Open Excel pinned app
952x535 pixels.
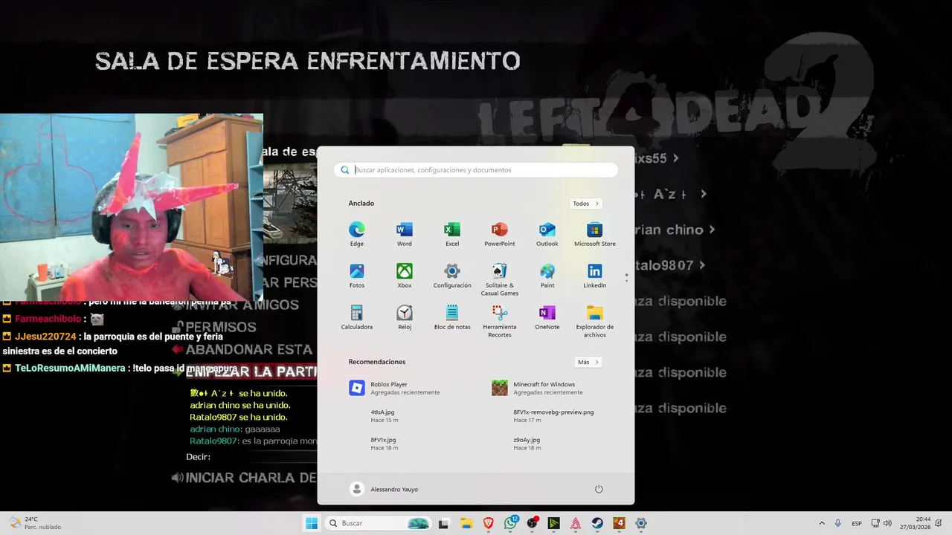tap(452, 234)
